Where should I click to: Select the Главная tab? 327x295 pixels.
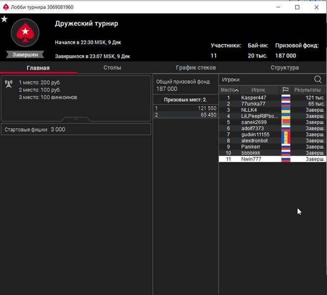38,68
